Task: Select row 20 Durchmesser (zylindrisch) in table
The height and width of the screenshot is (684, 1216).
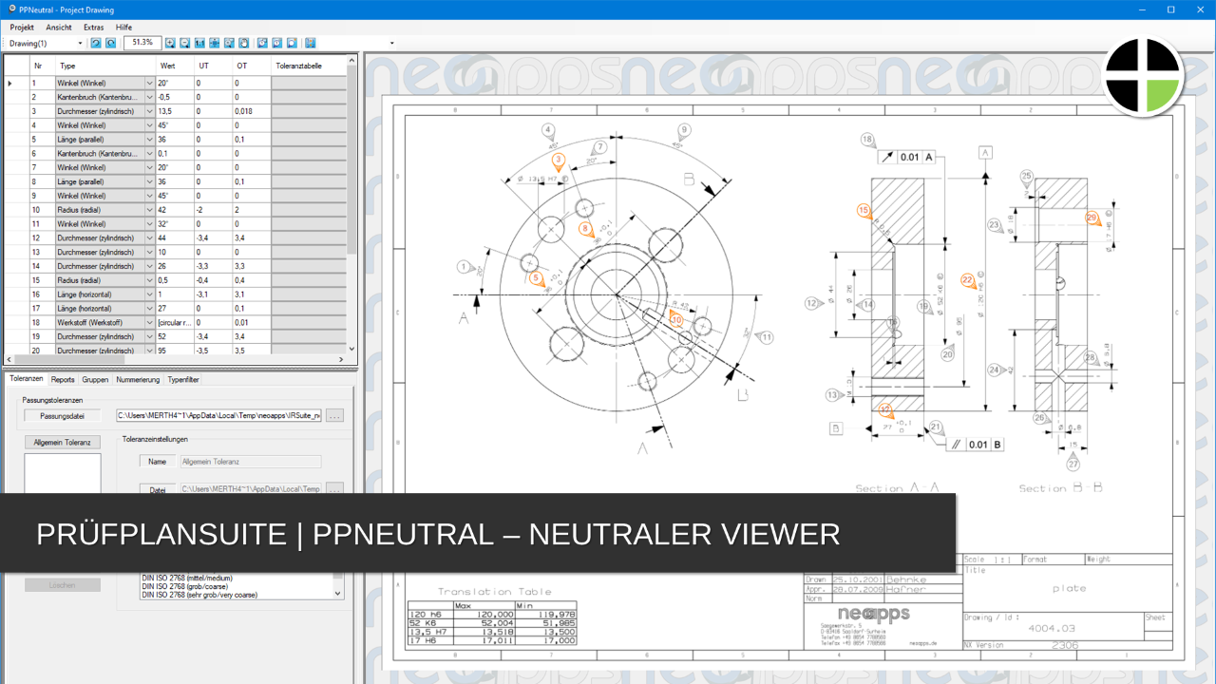Action: click(x=175, y=350)
